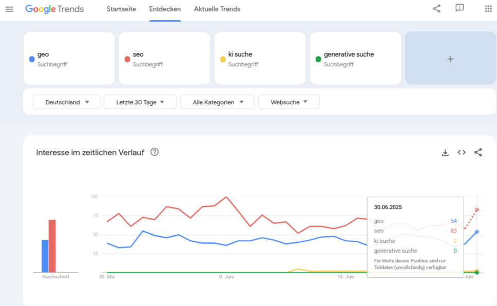Open the Alle Kategorien dropdown
This screenshot has width=497, height=306.
click(217, 102)
